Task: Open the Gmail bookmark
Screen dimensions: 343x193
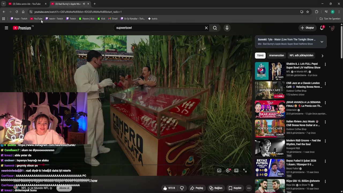Action: (113, 19)
